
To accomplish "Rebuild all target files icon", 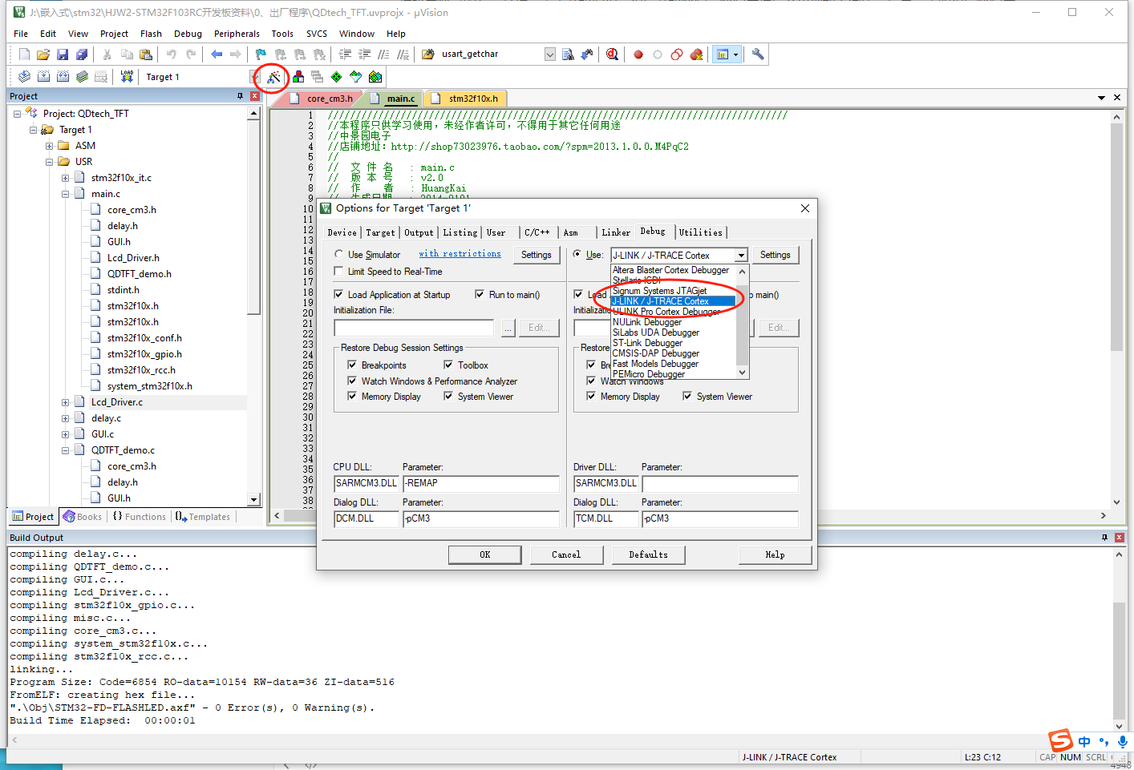I will point(63,77).
